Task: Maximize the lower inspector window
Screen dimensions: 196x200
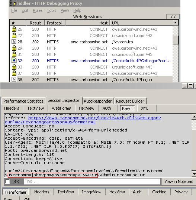Action: click(190, 86)
